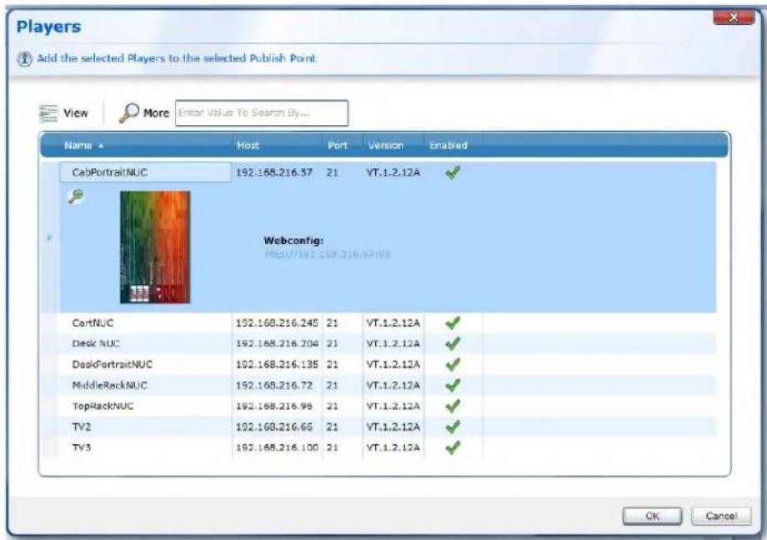Click the VT.1.2.12A version for TV2
Viewport: 767px width, 540px height.
point(393,427)
